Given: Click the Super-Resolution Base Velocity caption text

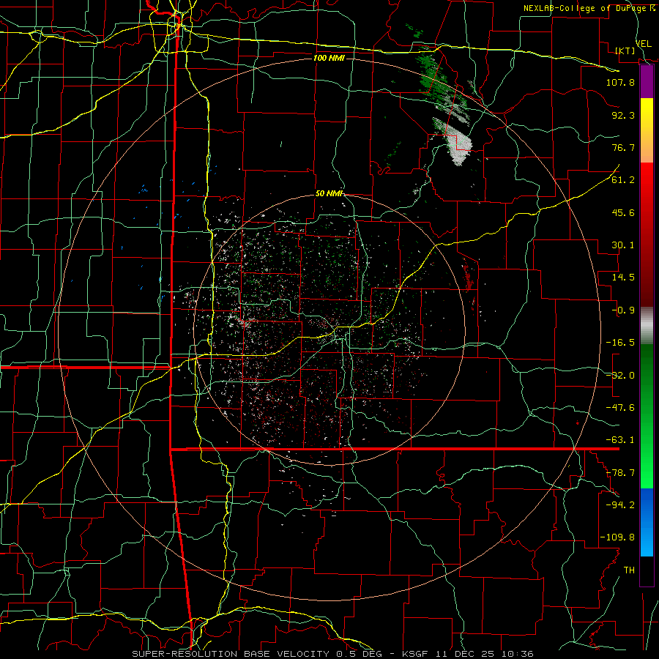Looking at the screenshot, I should (x=257, y=654).
